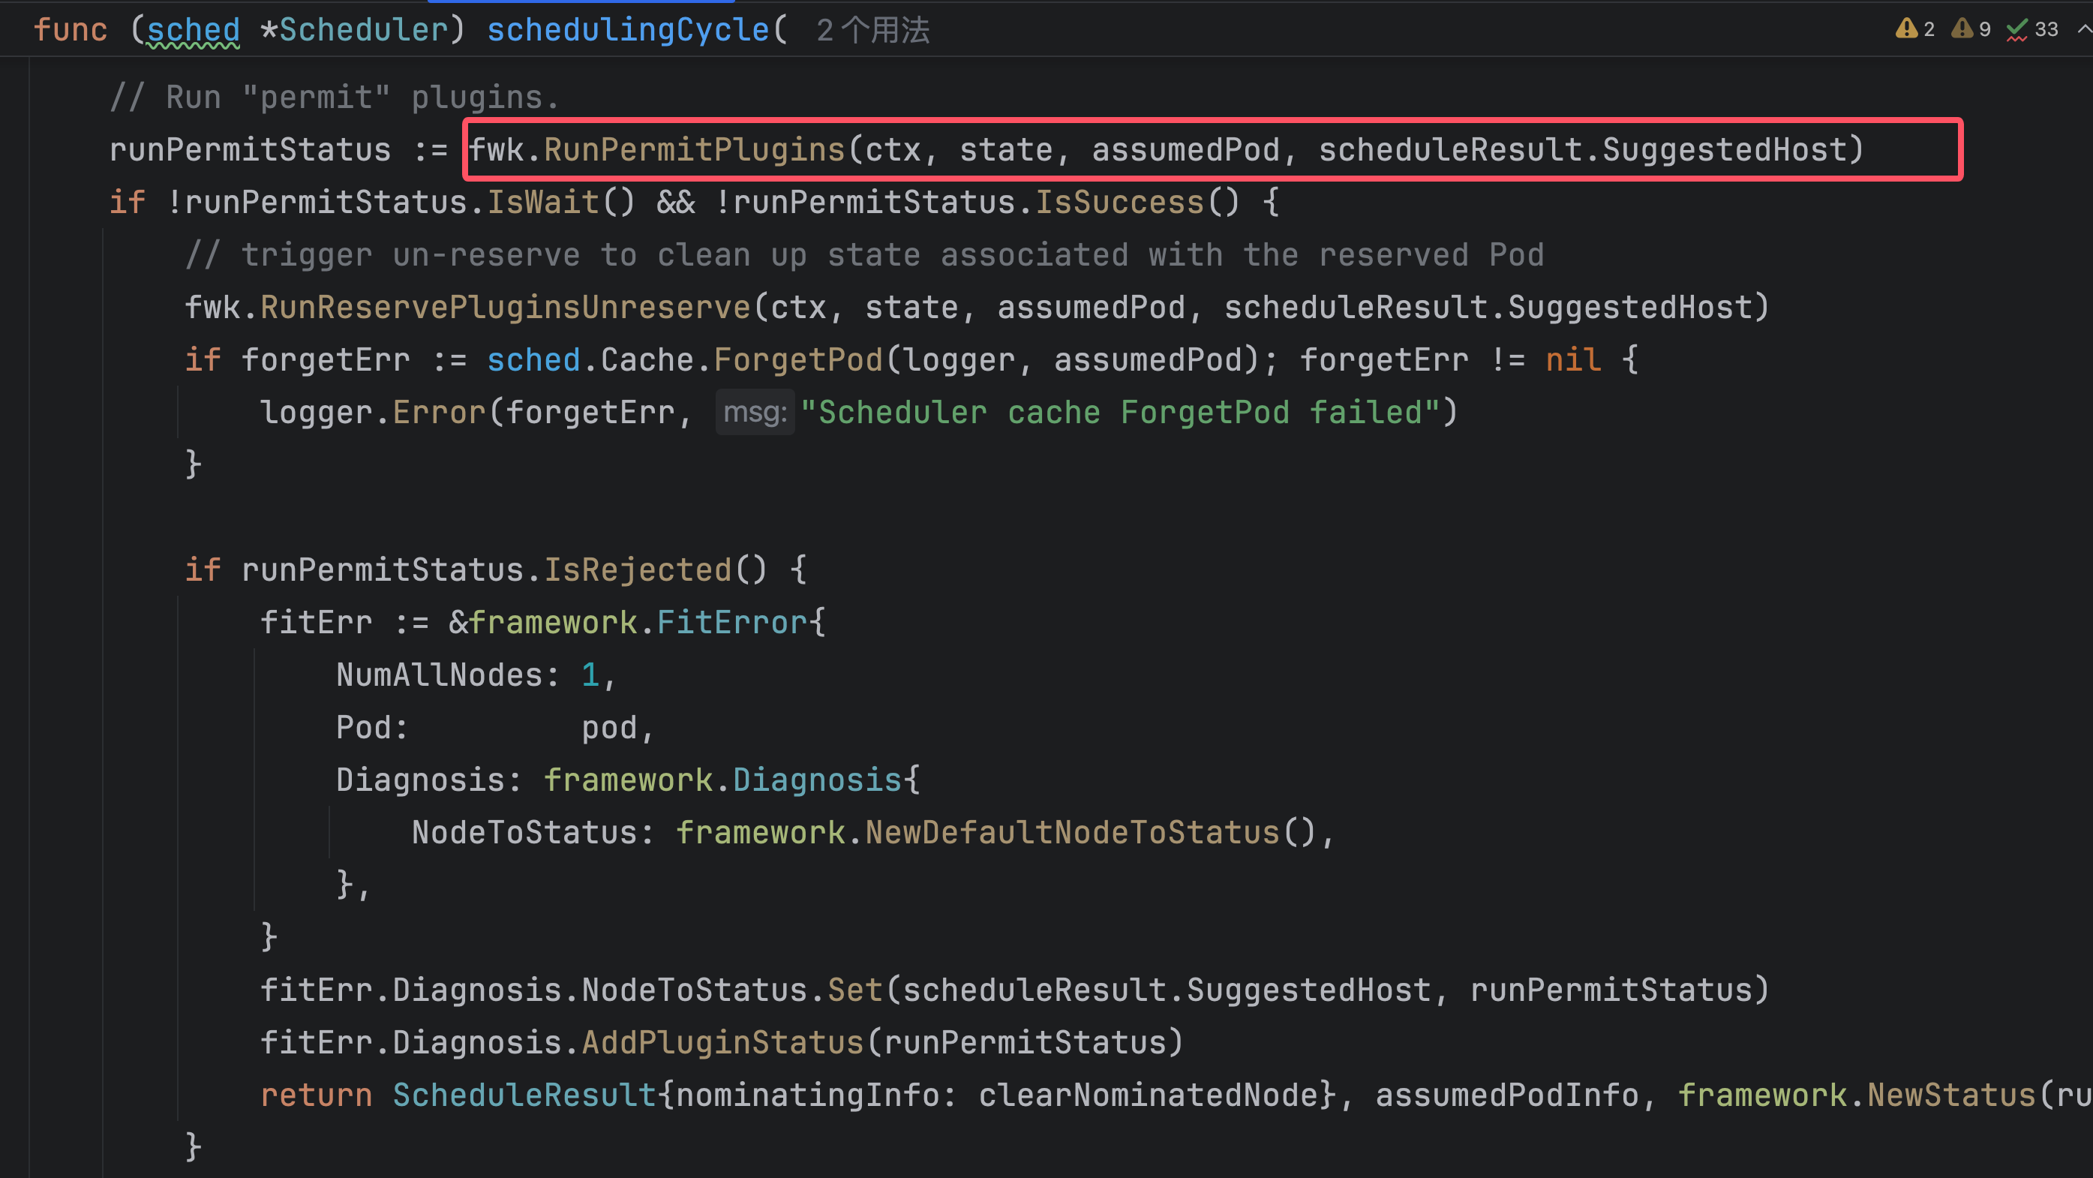Click the weak warning icon showing 9

[1962, 29]
